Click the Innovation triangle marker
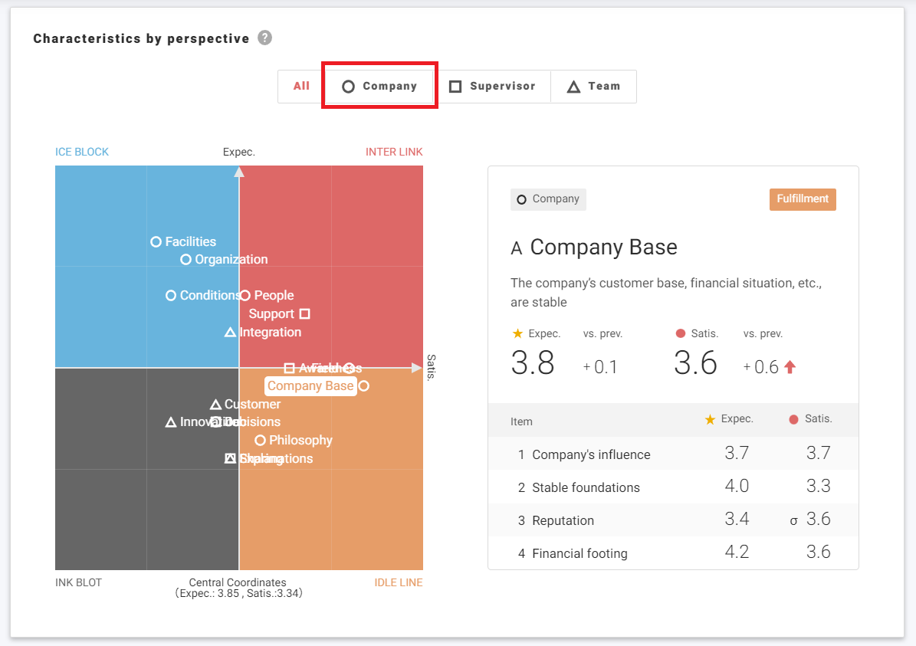This screenshot has width=916, height=646. click(171, 422)
